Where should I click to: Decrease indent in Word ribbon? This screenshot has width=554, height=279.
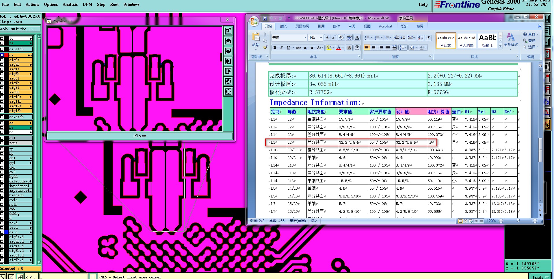click(x=397, y=38)
